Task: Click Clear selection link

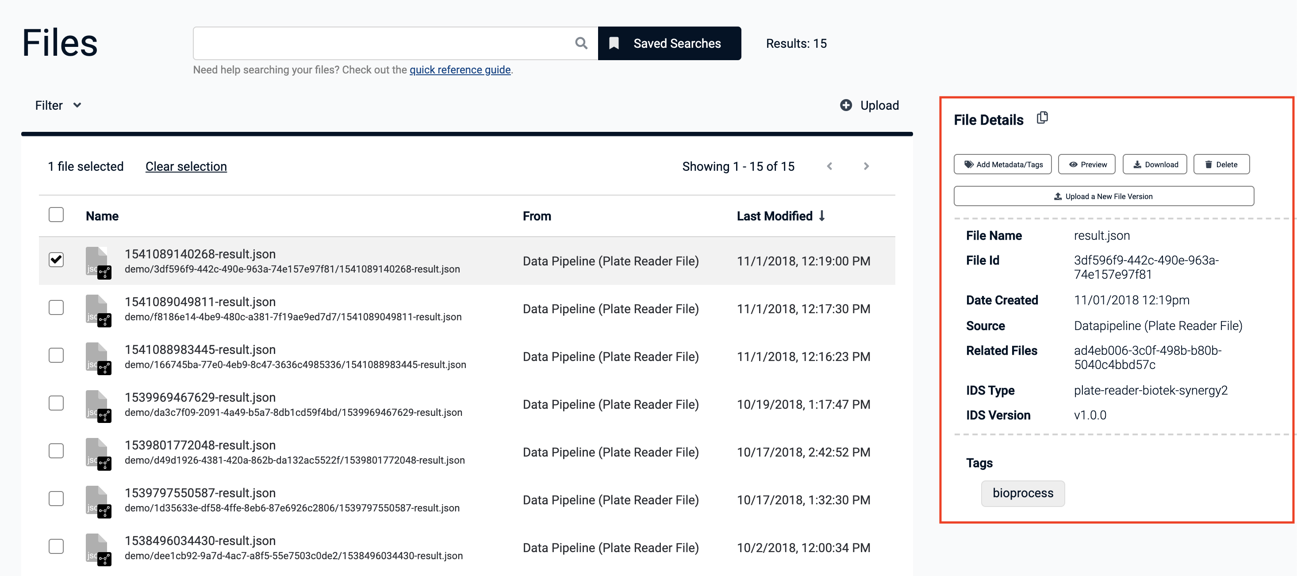Action: point(186,167)
